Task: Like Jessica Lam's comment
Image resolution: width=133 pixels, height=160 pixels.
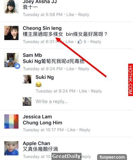Action: [x=71, y=130]
